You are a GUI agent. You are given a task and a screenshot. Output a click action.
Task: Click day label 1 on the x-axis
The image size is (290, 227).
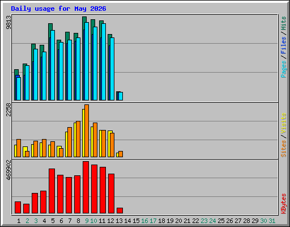[x=19, y=221]
